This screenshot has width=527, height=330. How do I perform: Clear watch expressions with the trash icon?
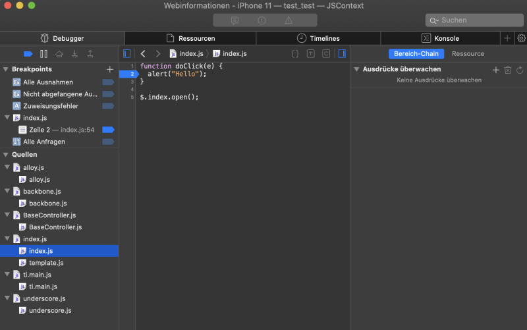click(508, 69)
